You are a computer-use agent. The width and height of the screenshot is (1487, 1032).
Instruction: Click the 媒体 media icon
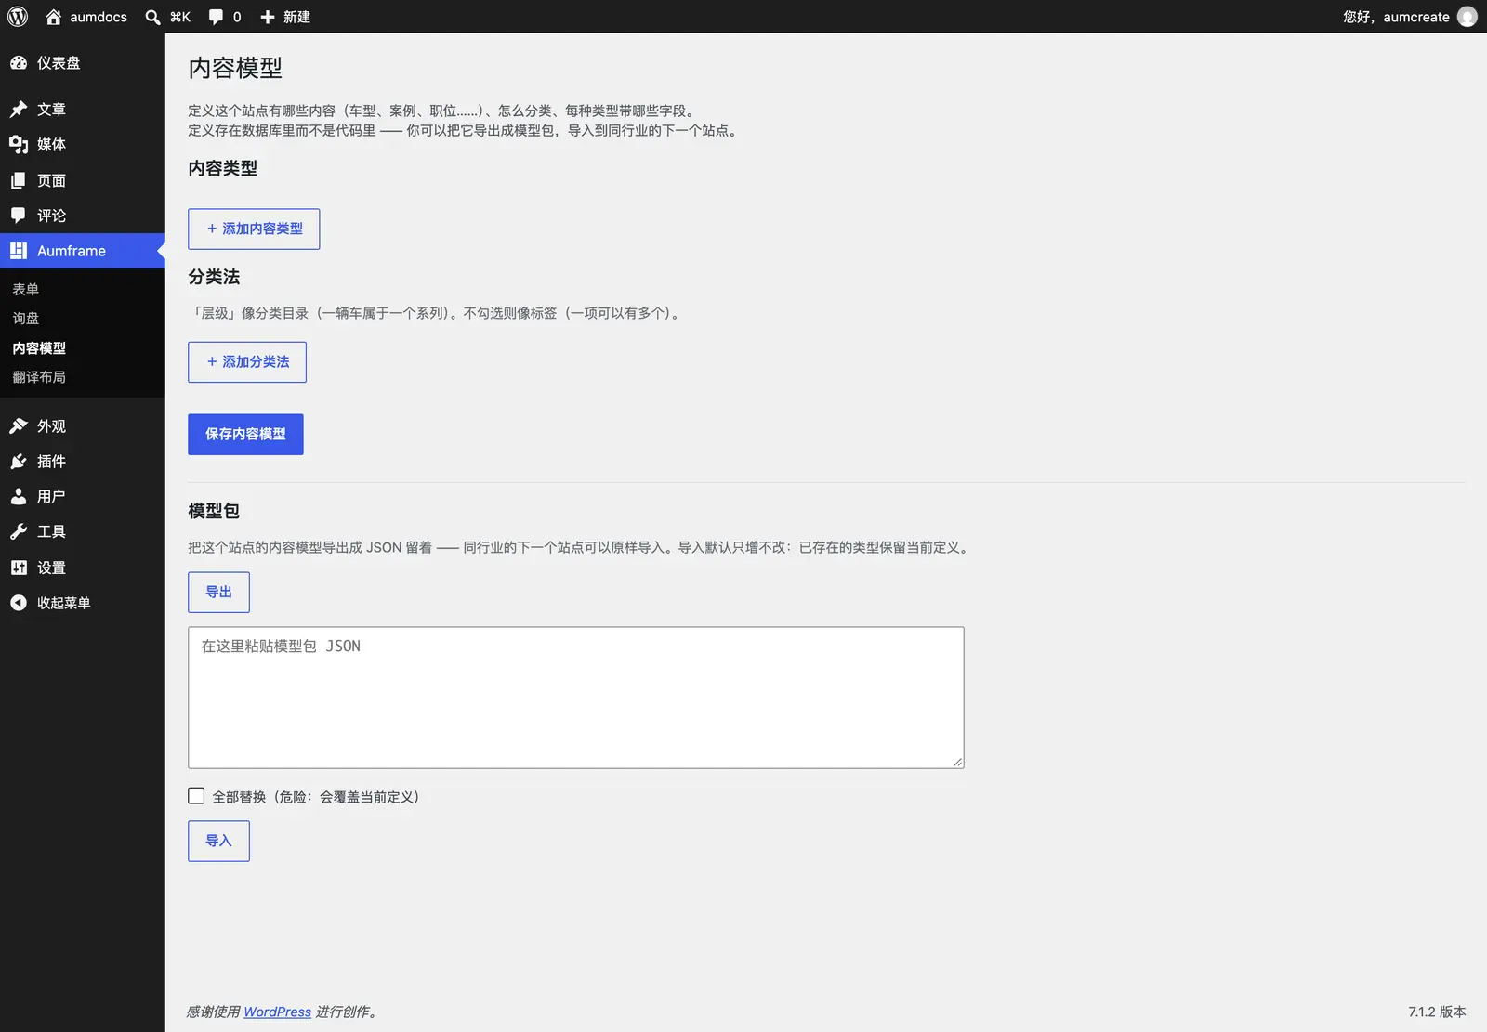[19, 145]
